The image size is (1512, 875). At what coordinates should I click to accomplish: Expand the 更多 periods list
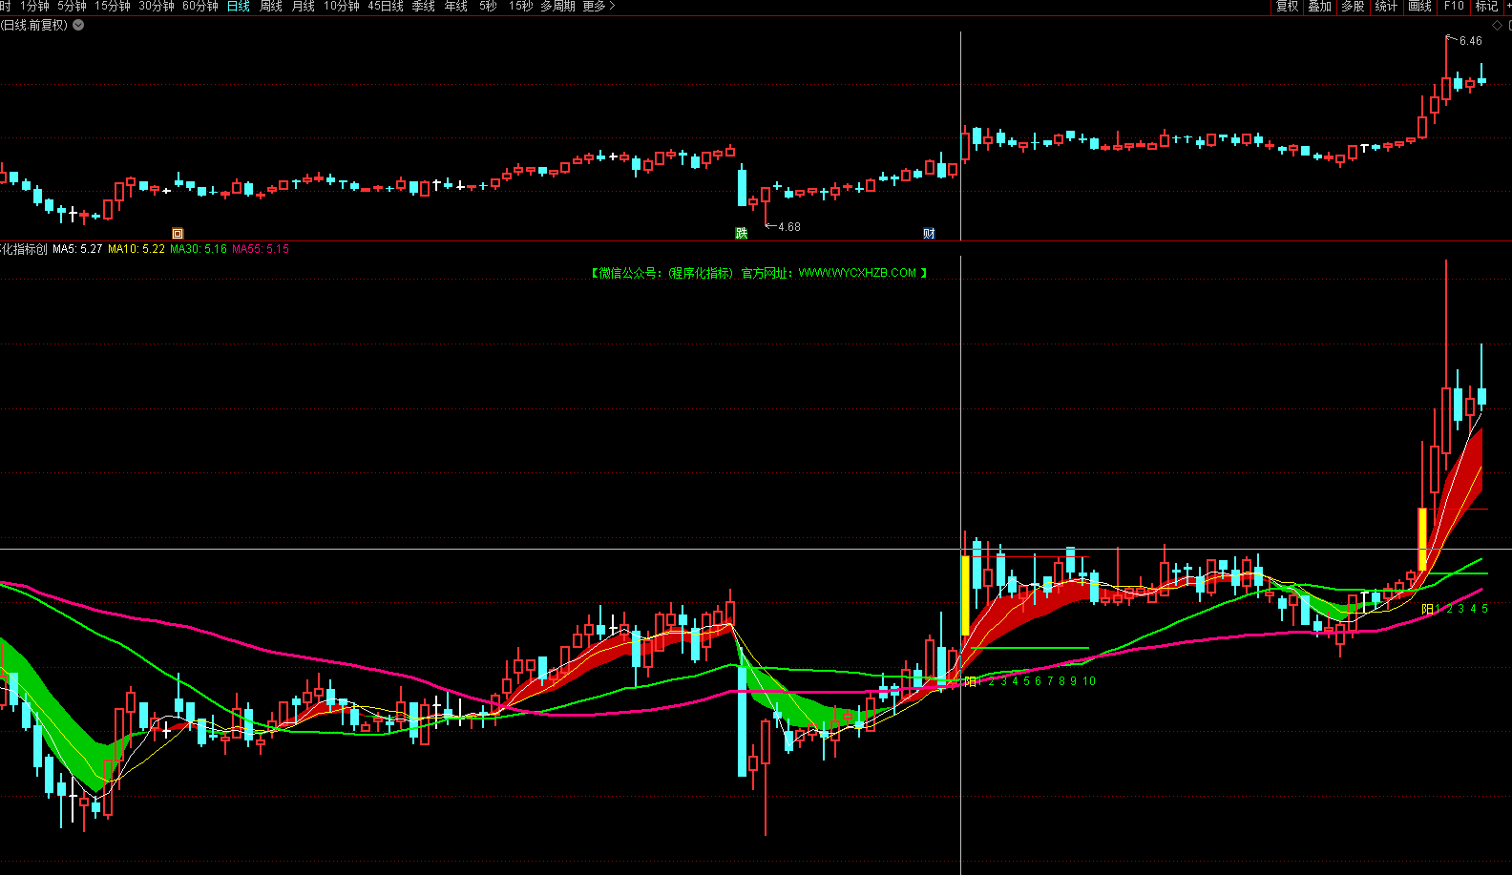598,7
